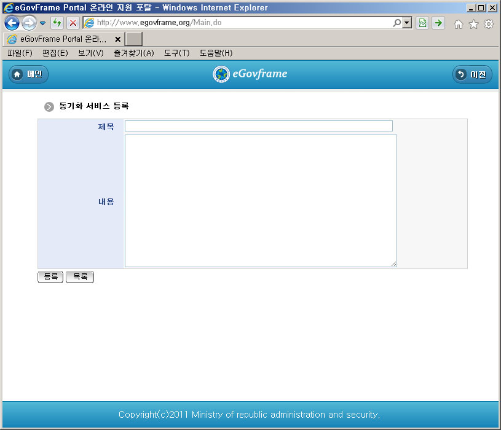This screenshot has height=430, width=501.
Task: Click the 등록 submit button
Action: (x=50, y=277)
